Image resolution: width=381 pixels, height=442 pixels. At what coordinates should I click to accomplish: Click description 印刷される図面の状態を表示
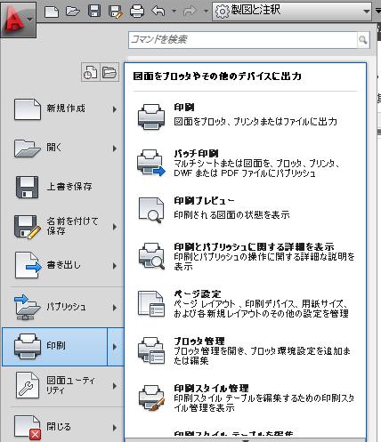231,214
